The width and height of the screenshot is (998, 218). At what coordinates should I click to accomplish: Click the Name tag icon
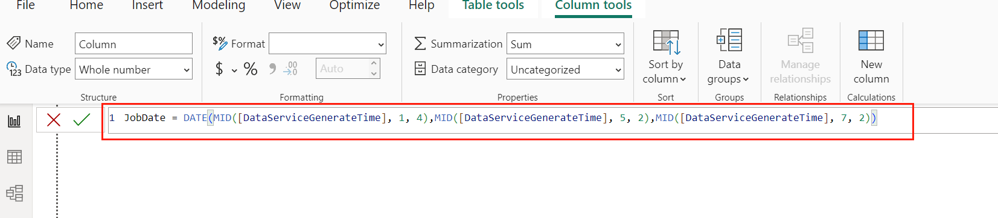(x=14, y=43)
